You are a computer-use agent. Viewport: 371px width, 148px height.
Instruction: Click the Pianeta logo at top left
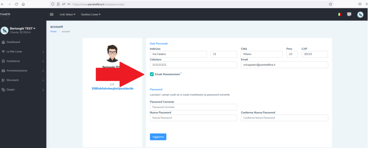pyautogui.click(x=4, y=14)
